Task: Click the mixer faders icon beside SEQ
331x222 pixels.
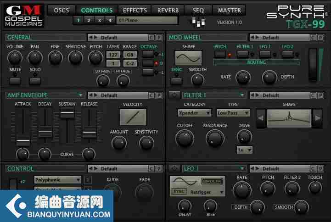Action: (198, 22)
